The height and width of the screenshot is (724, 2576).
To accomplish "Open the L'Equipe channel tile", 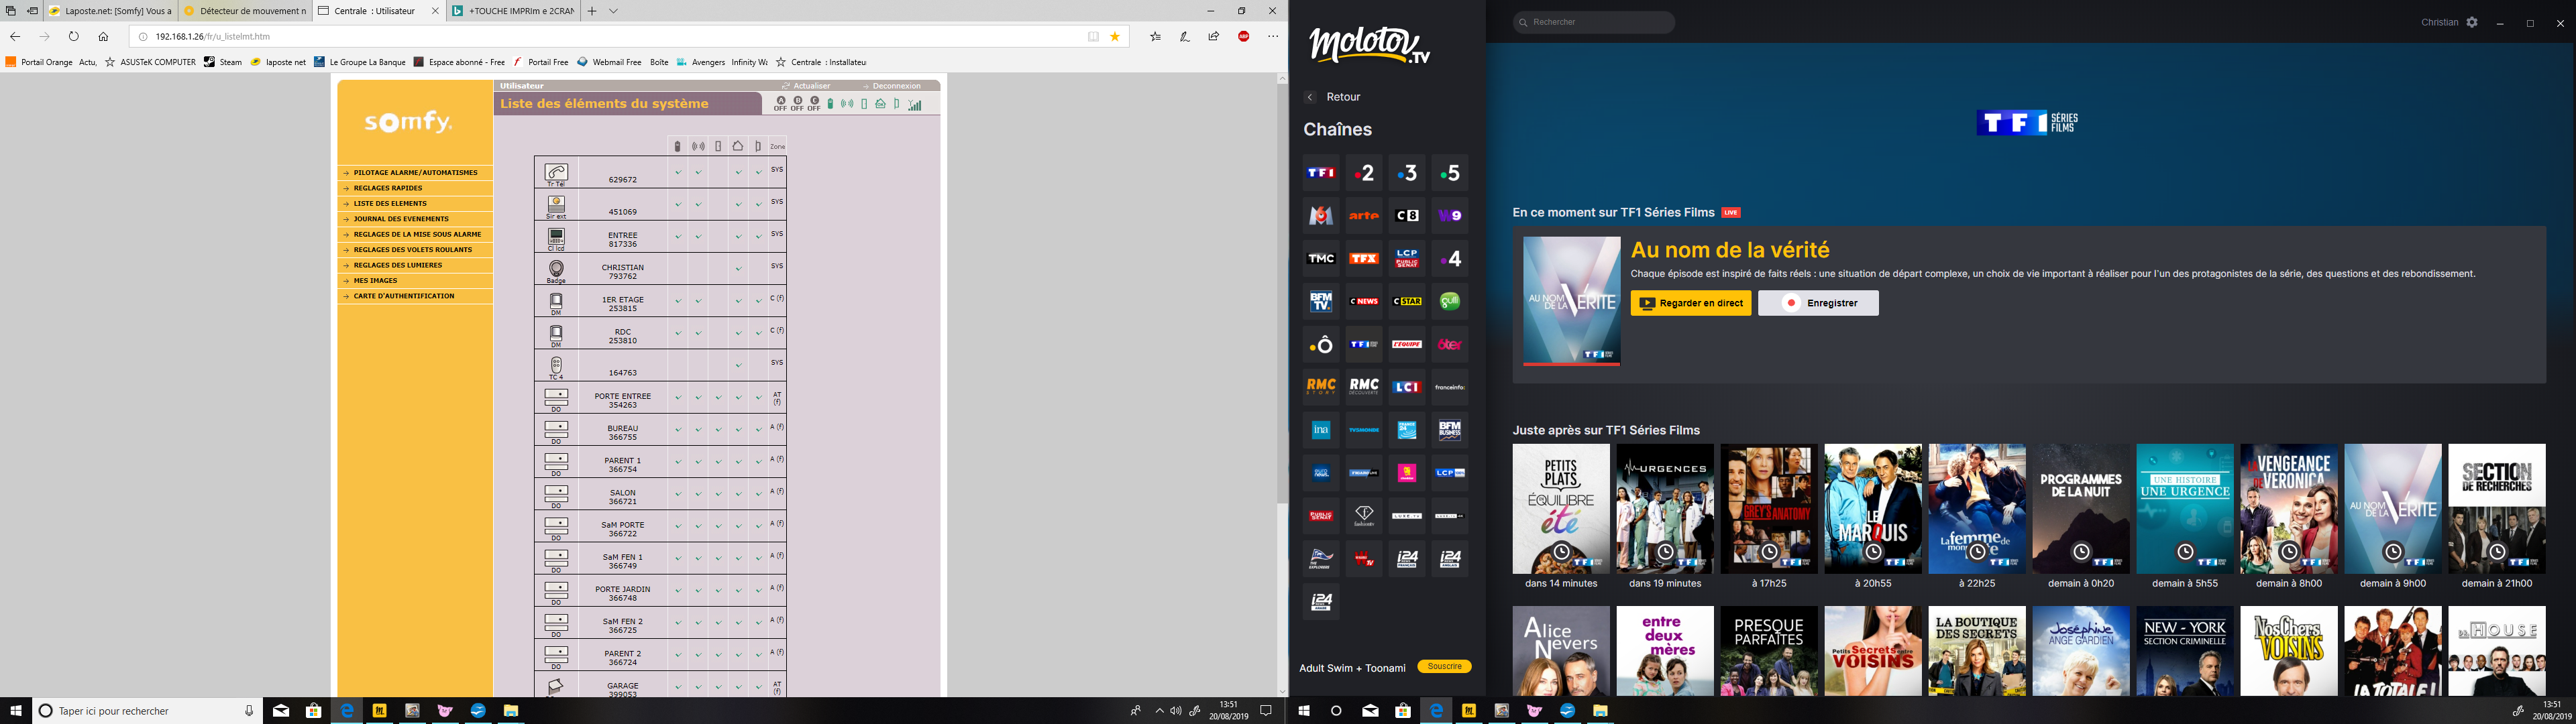I will (x=1407, y=344).
